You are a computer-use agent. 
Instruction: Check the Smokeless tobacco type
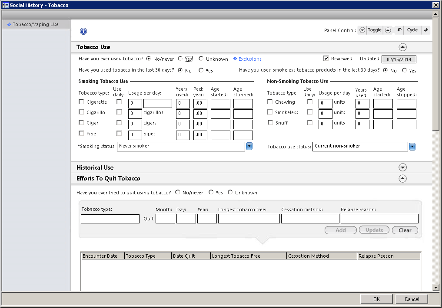270,112
